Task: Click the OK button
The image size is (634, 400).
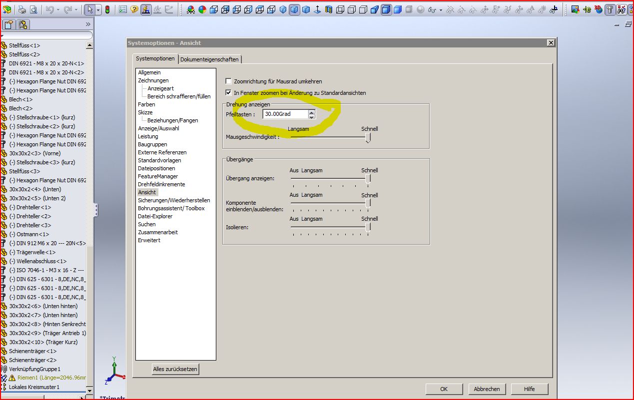Action: pos(444,389)
